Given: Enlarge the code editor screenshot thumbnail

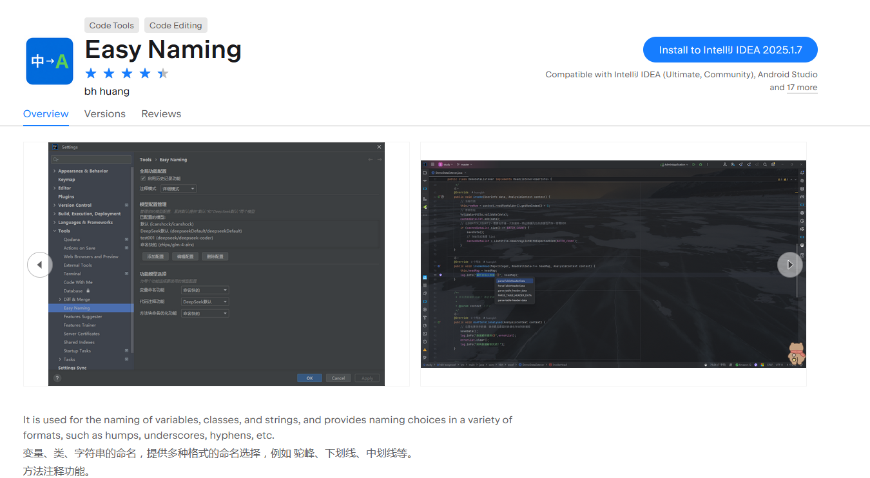Looking at the screenshot, I should coord(614,264).
